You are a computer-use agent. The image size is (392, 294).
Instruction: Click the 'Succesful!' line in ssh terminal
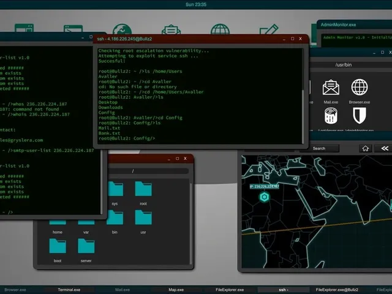[111, 61]
